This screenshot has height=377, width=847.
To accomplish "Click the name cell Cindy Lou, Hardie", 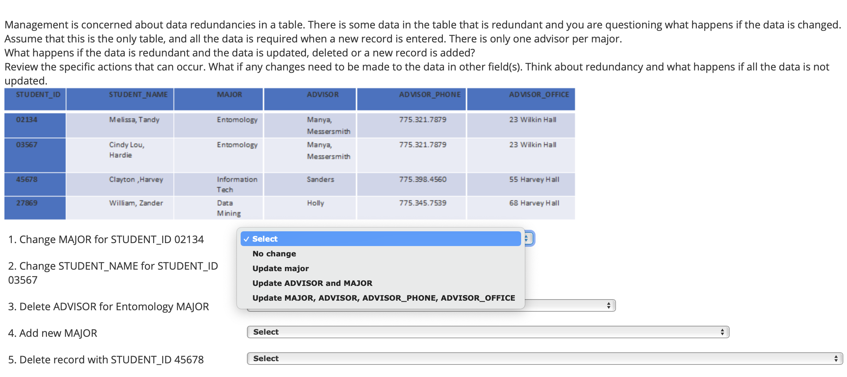I will pos(120,155).
